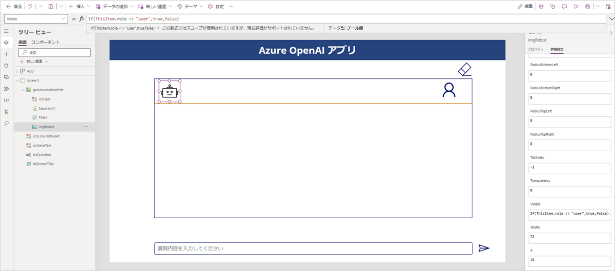
Task: Expand the App node in the tree
Action: click(17, 71)
